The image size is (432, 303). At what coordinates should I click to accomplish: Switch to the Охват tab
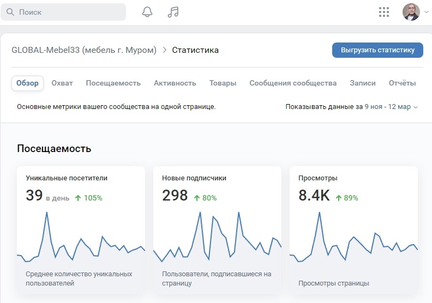tap(62, 83)
